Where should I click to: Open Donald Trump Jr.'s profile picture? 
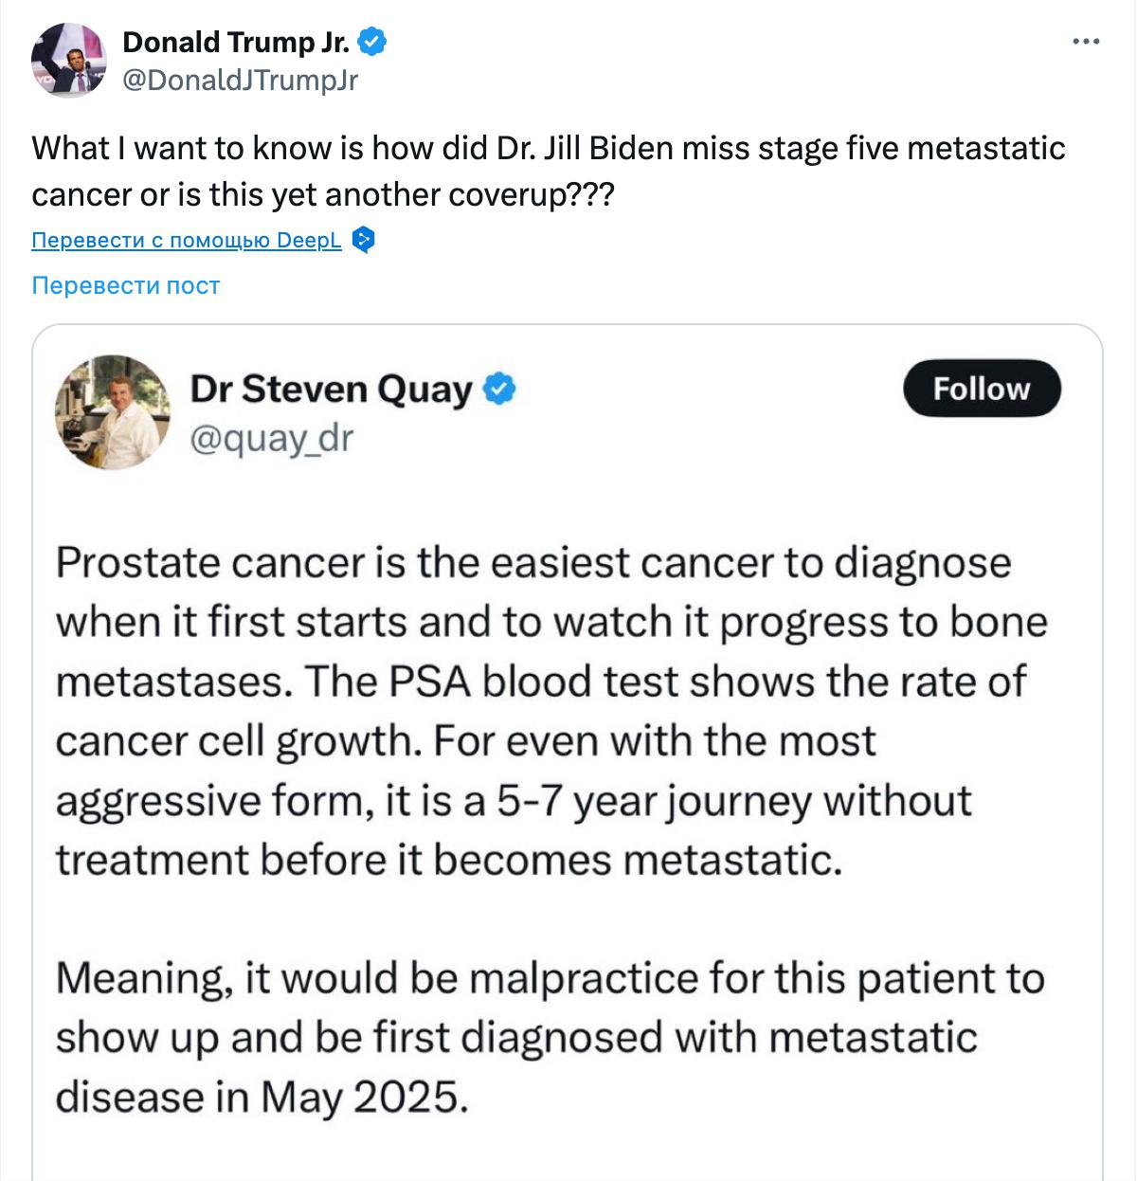pyautogui.click(x=69, y=60)
